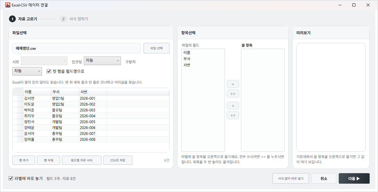
Task: Click the 다음 button
Action: [354, 178]
